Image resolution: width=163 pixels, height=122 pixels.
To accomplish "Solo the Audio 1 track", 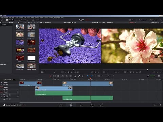I will click(x=7, y=95).
